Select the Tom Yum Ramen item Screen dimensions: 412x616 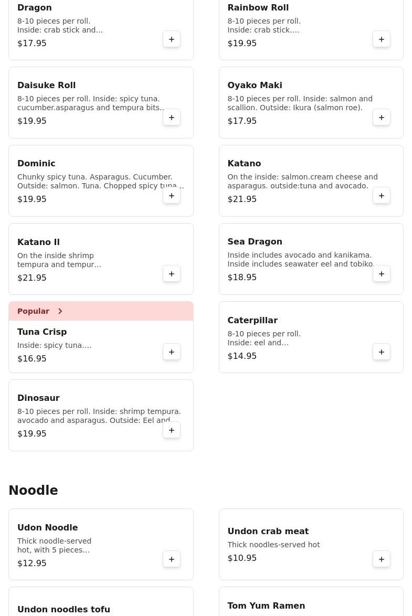click(266, 606)
